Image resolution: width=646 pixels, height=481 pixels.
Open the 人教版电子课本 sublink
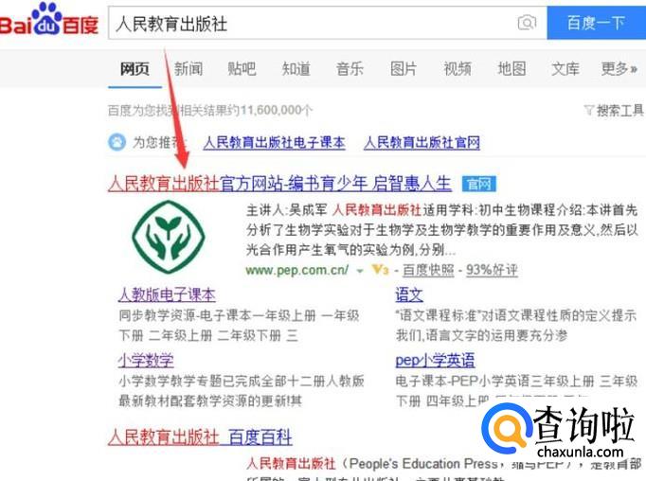(x=167, y=294)
